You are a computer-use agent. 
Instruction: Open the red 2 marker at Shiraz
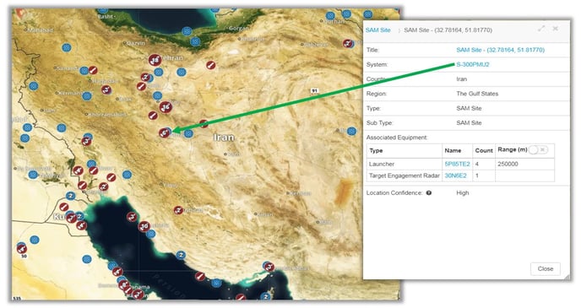point(178,210)
